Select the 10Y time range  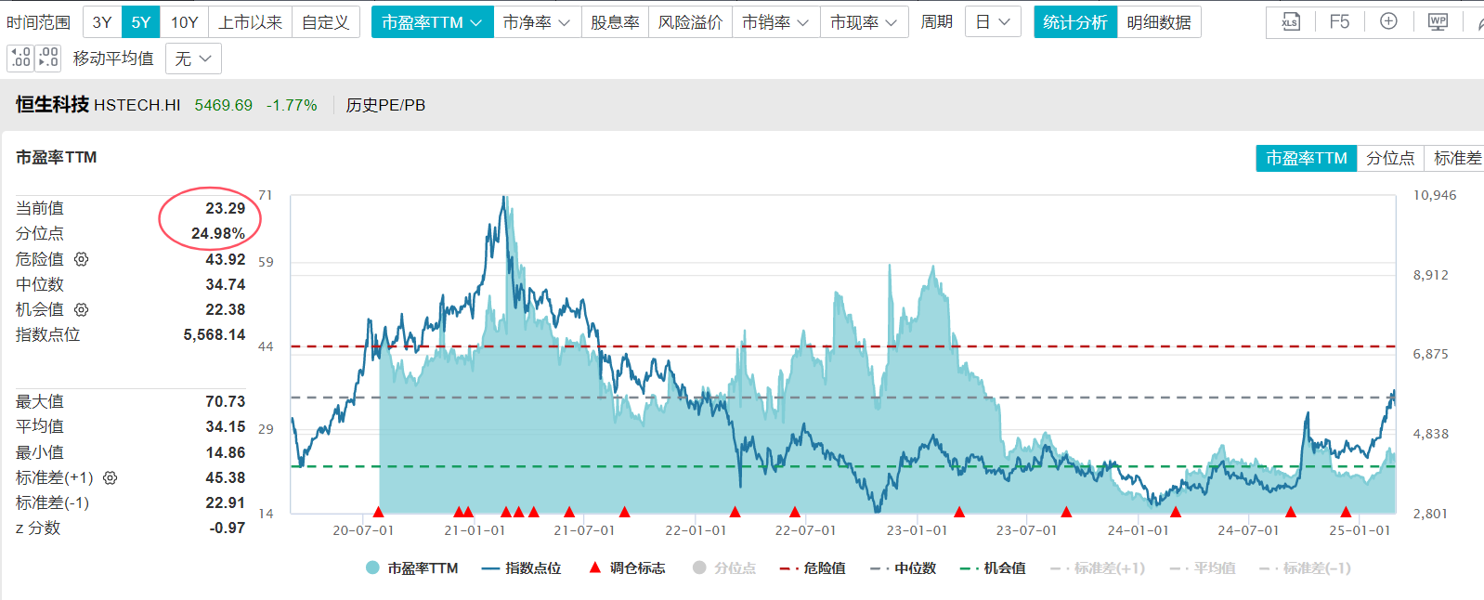coord(184,21)
